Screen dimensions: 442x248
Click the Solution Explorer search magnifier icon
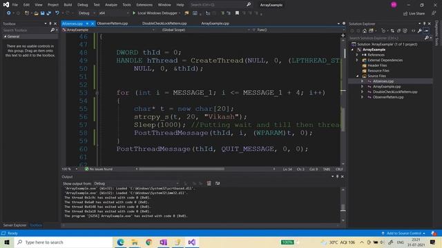tap(427, 38)
